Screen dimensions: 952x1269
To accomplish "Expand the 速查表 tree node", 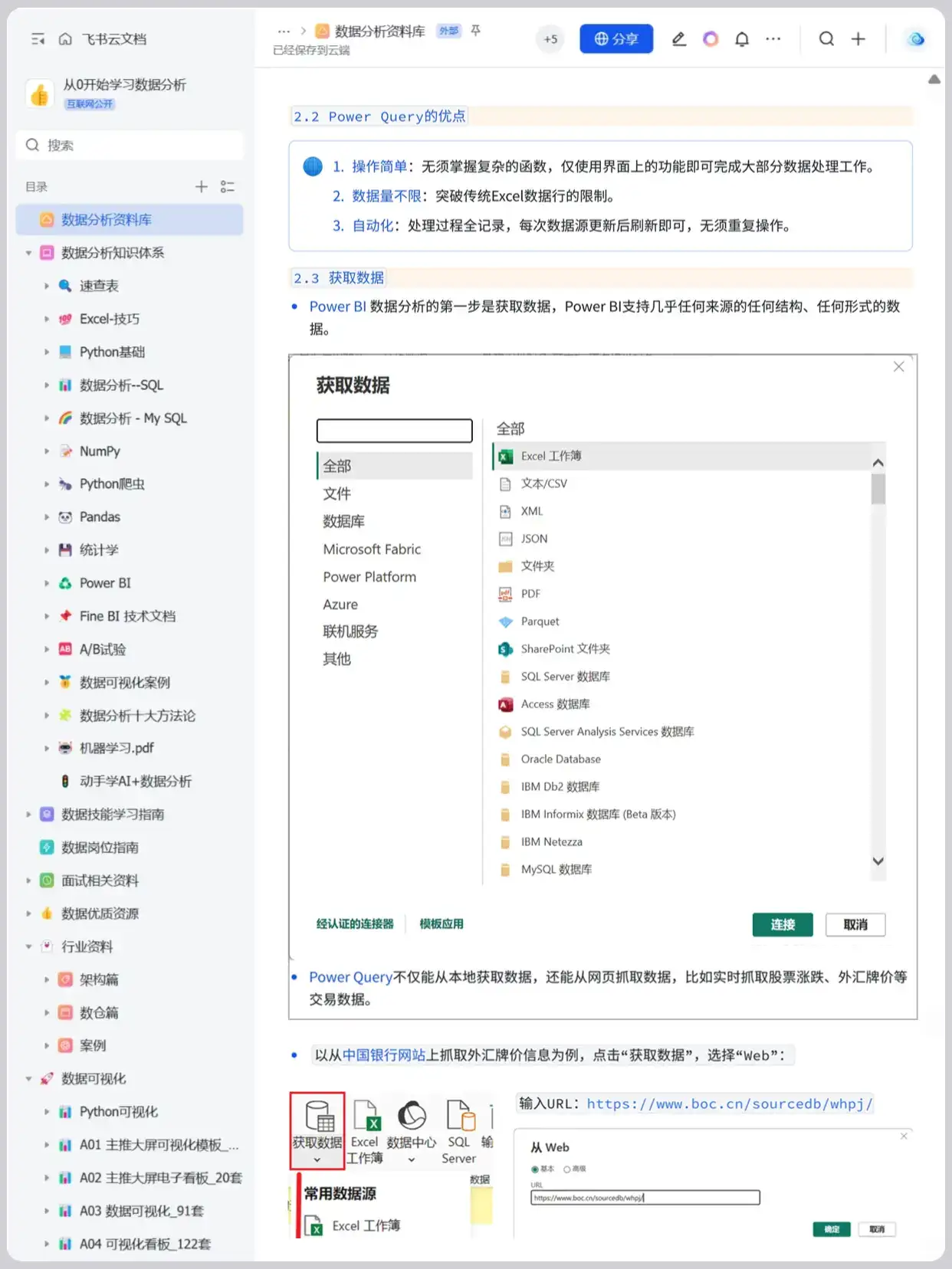I will [x=47, y=286].
